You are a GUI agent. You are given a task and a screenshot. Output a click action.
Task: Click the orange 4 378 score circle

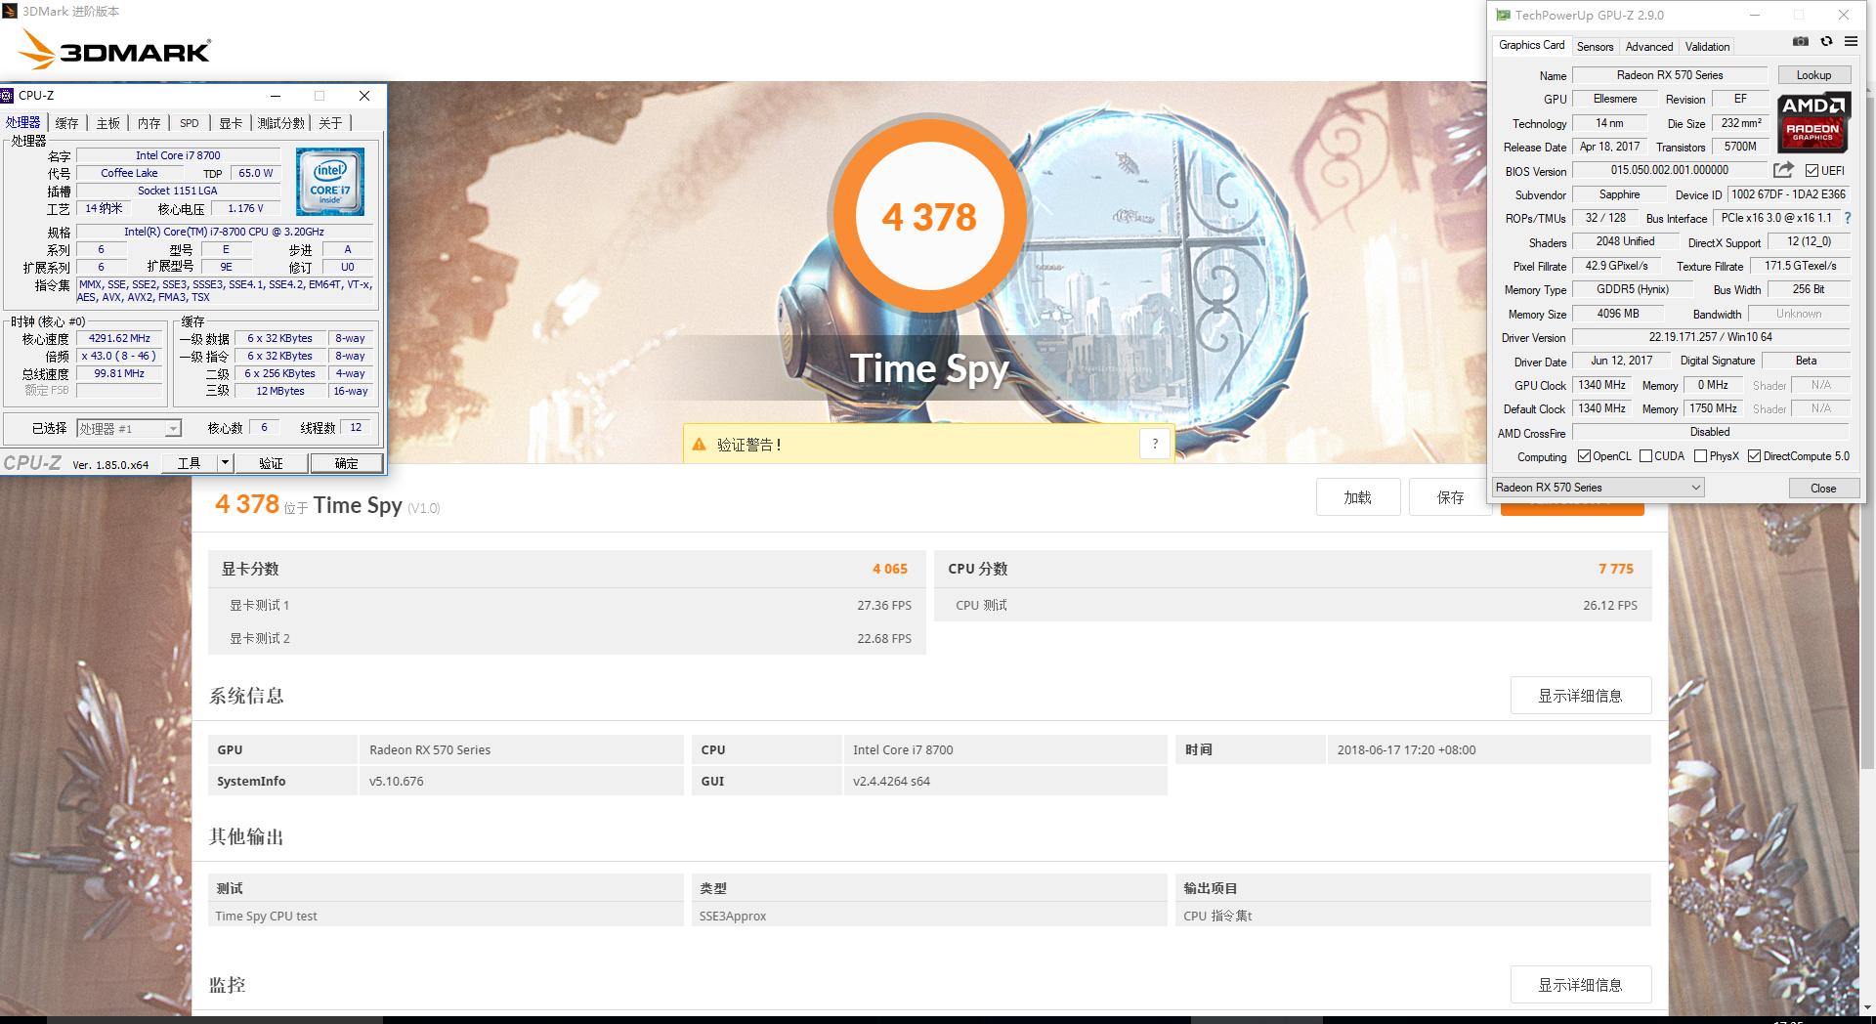coord(929,217)
